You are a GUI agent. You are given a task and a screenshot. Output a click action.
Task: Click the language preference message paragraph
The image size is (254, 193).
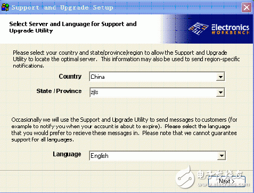pos(124,130)
